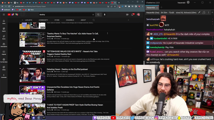Open options for 'Destiny Wants To Bury The Hatchet' video
This screenshot has height=120, width=214.
[x=107, y=33]
